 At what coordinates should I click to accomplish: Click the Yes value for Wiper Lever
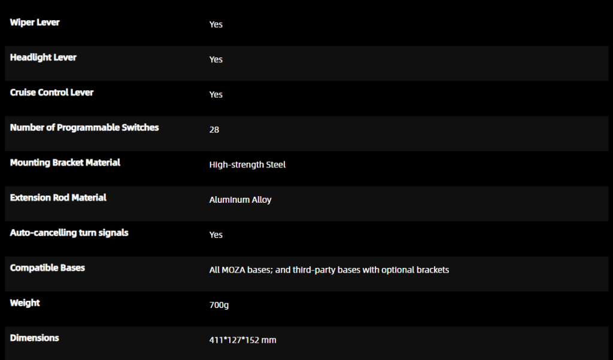coord(216,25)
